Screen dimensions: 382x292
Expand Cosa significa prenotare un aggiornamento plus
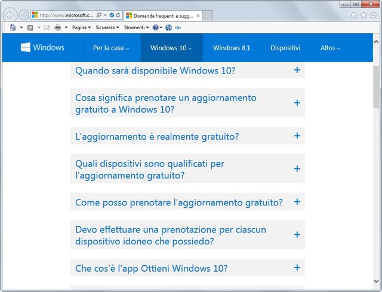coord(297,103)
